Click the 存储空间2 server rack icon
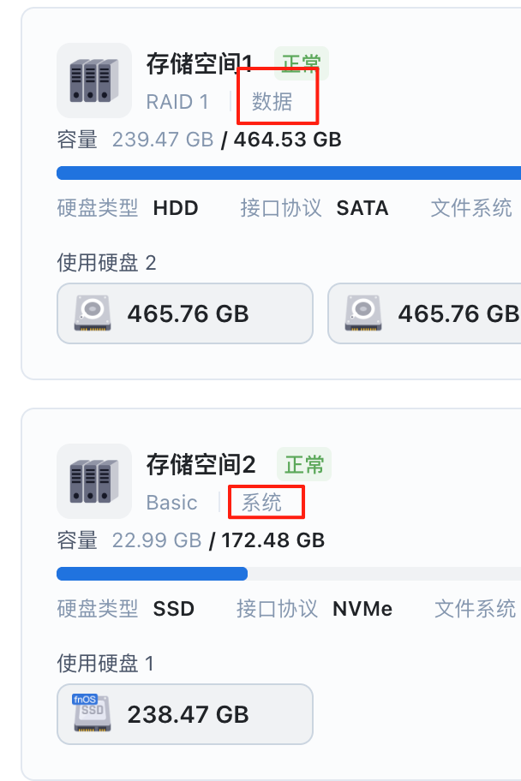 tap(94, 481)
